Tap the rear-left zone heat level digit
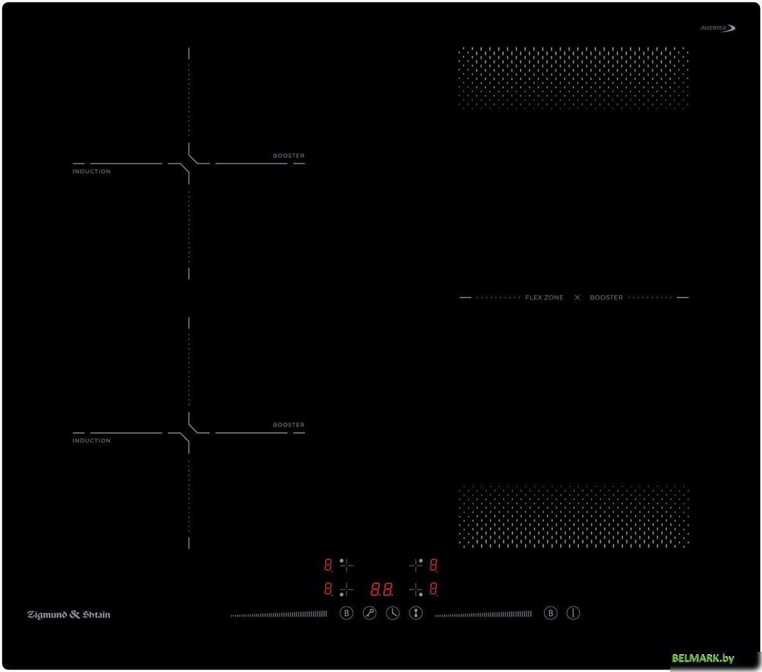This screenshot has width=762, height=672. pos(328,564)
